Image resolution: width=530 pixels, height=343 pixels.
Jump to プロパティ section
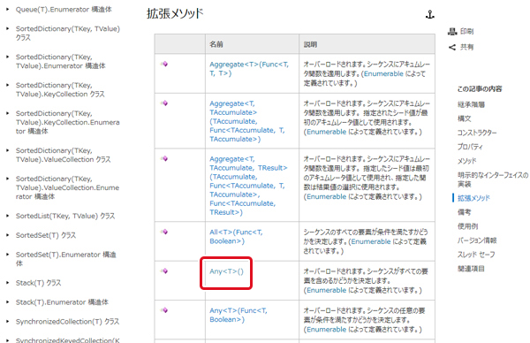[x=470, y=147]
